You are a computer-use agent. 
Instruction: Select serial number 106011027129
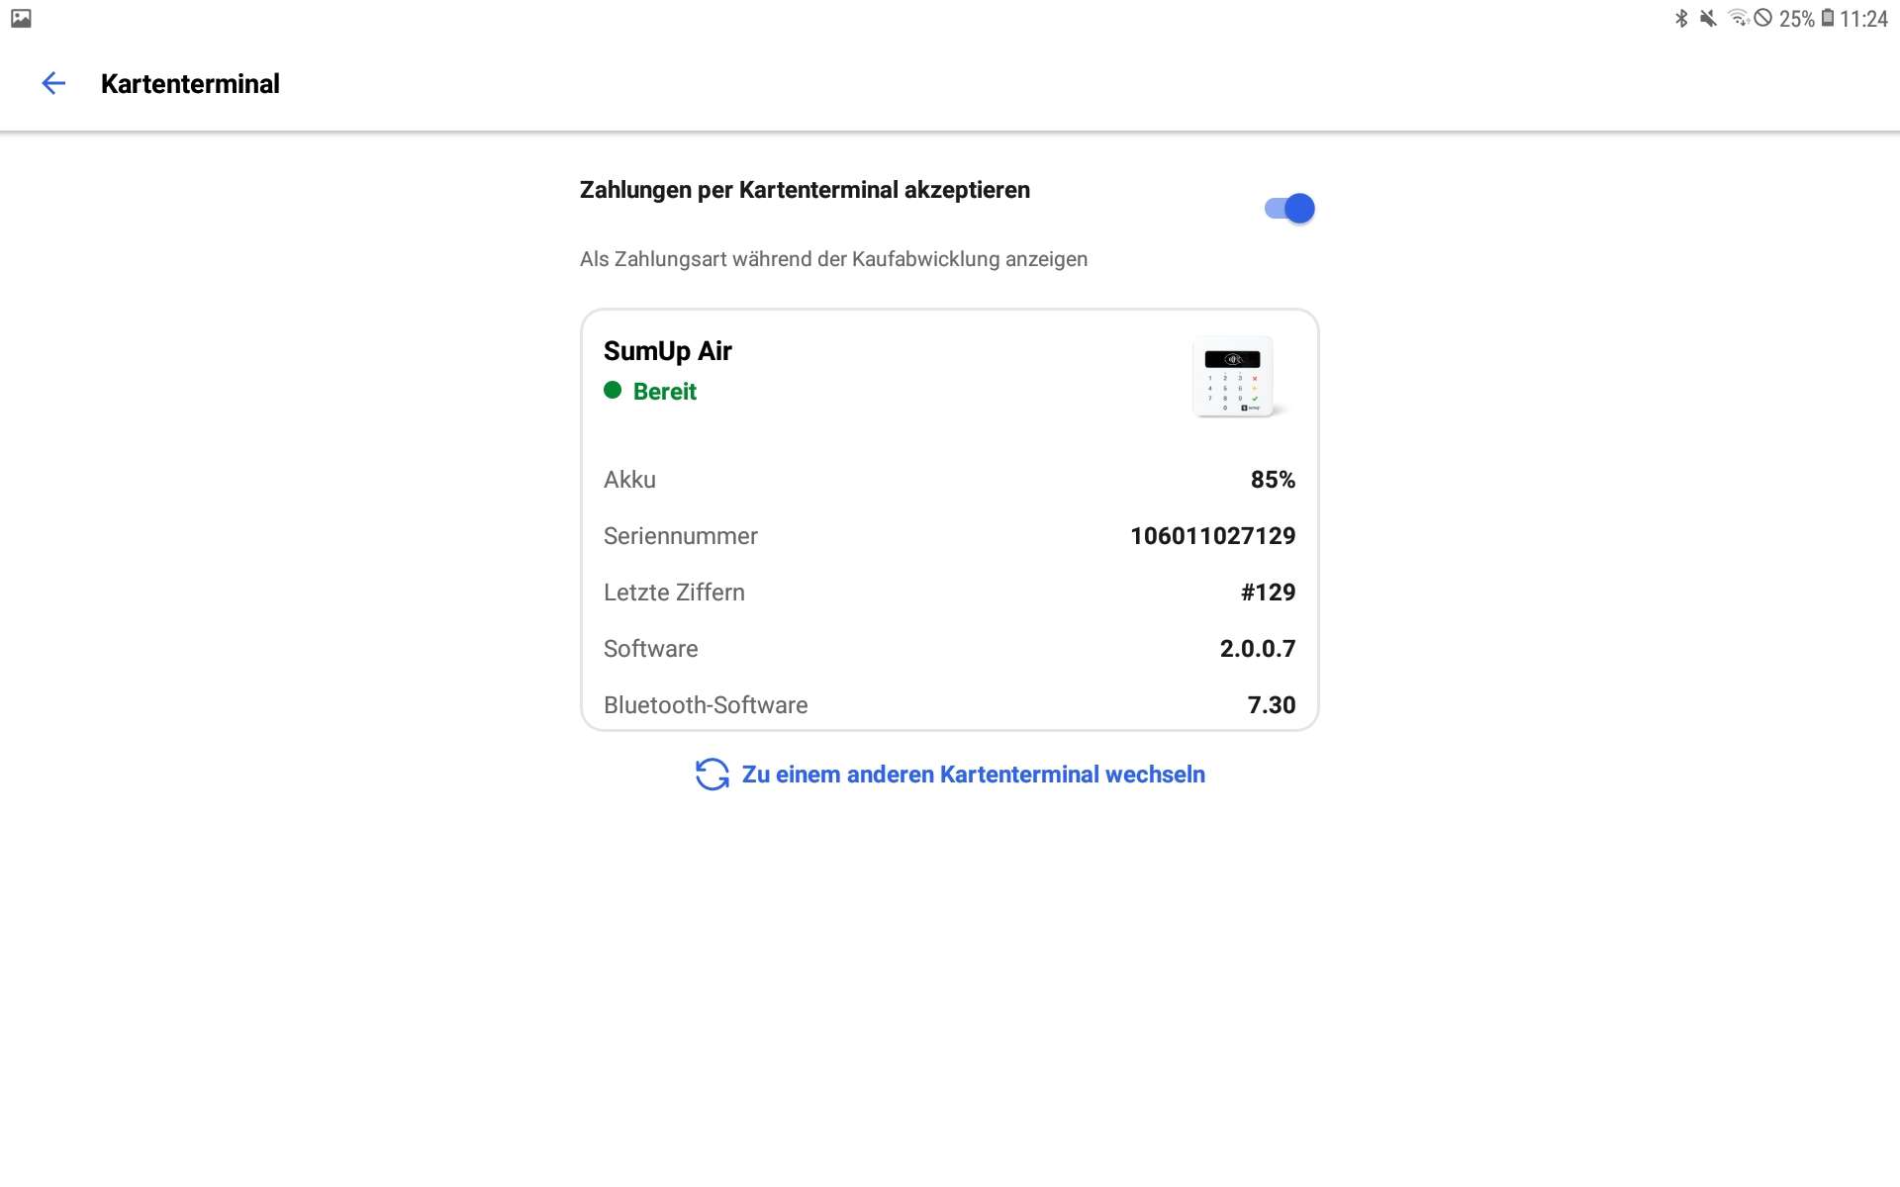pos(1213,536)
